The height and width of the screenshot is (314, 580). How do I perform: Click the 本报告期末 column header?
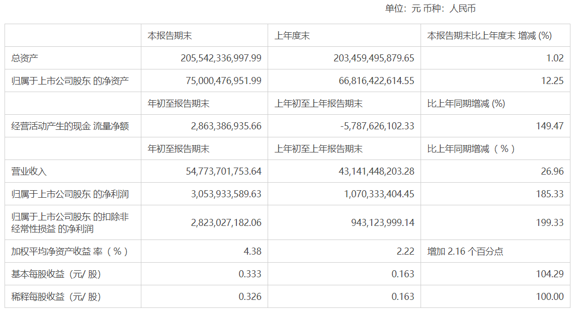coord(170,36)
